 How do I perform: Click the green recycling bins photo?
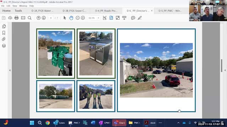(55, 53)
